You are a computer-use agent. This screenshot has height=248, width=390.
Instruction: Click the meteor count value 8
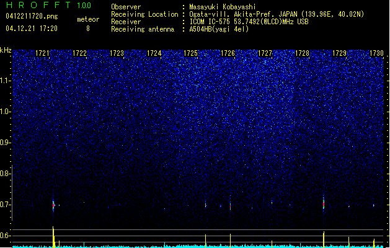click(x=88, y=29)
